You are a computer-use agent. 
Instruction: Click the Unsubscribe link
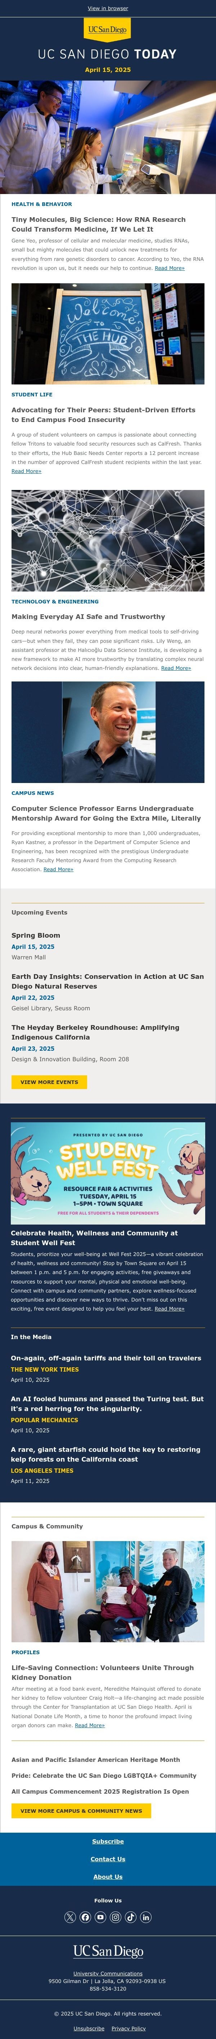[x=89, y=2029]
